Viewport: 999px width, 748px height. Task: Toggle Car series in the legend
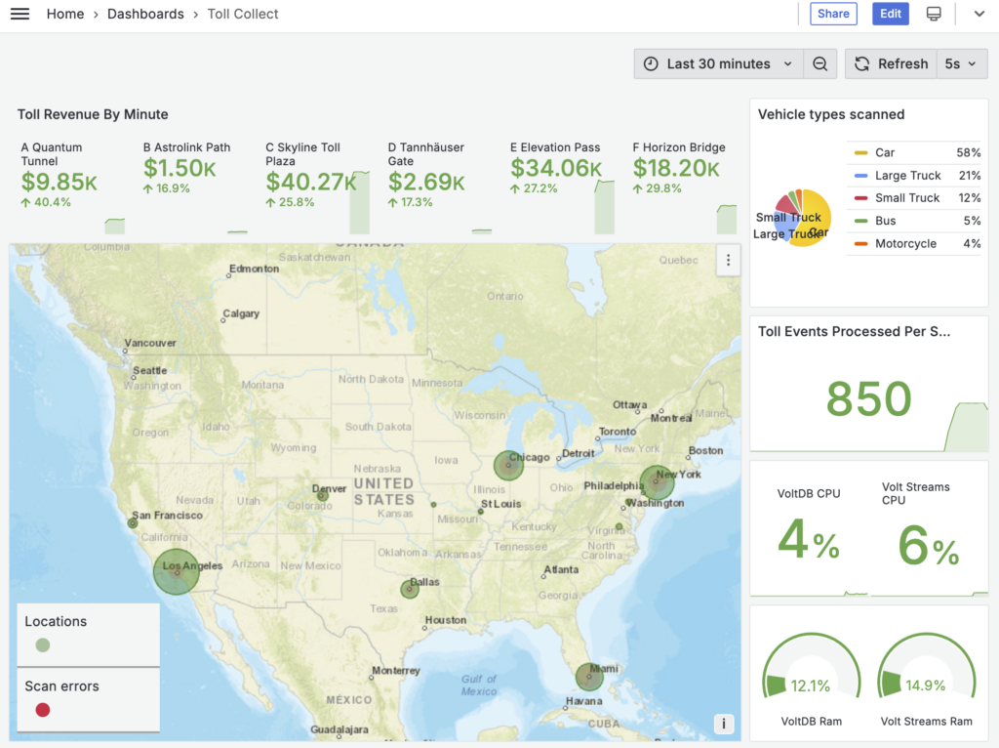pyautogui.click(x=885, y=153)
